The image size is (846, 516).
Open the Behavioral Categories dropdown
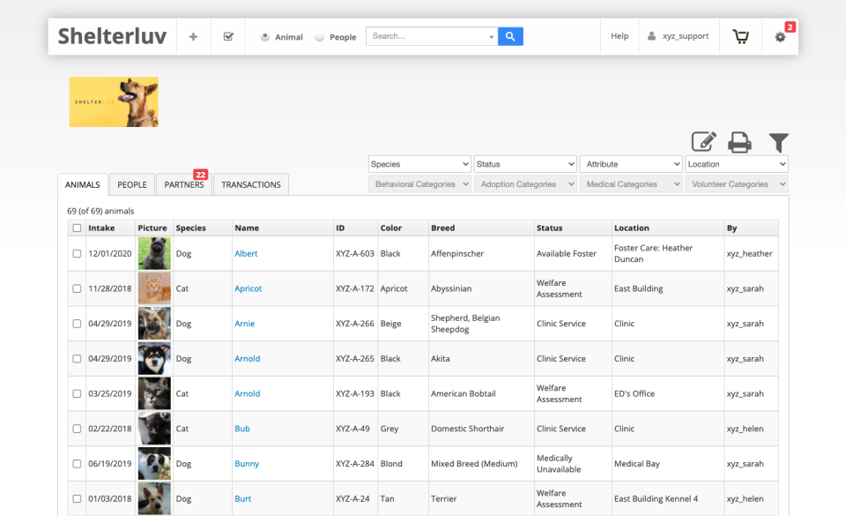[x=419, y=183]
